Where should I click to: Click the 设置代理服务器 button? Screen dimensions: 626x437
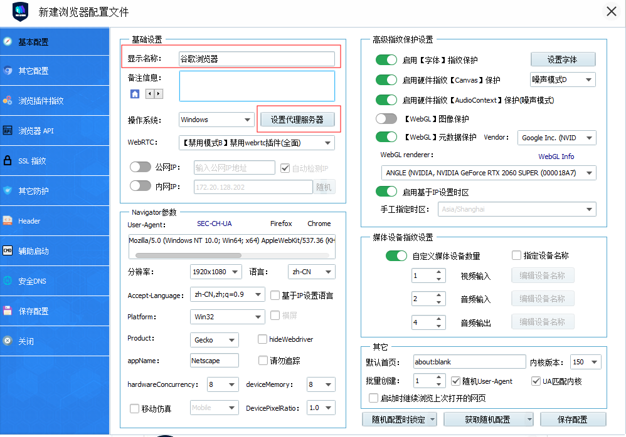(297, 120)
